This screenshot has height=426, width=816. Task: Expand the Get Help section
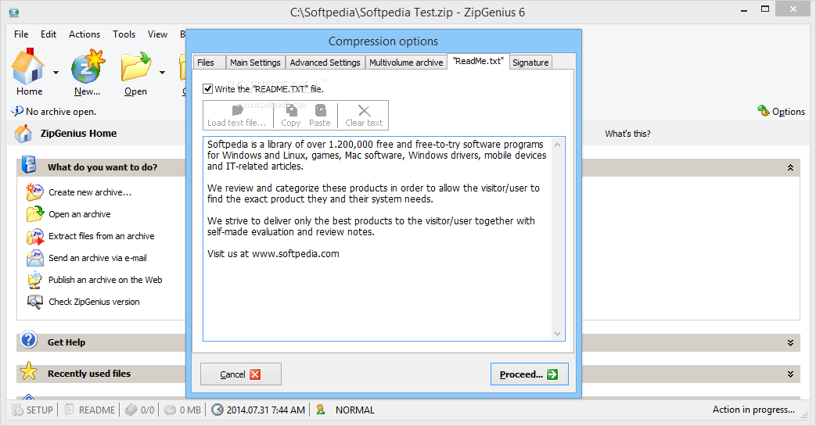[x=790, y=343]
